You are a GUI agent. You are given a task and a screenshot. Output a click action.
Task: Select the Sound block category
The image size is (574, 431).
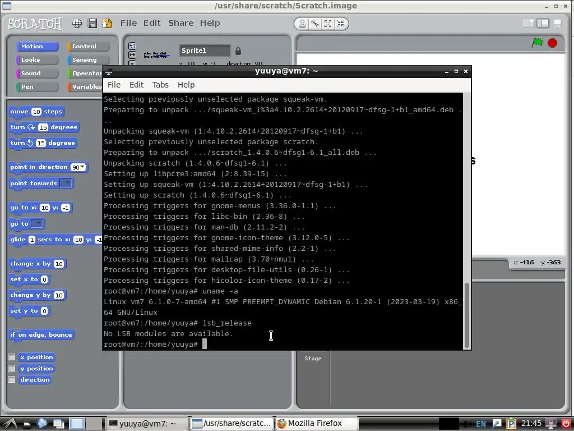pyautogui.click(x=38, y=74)
